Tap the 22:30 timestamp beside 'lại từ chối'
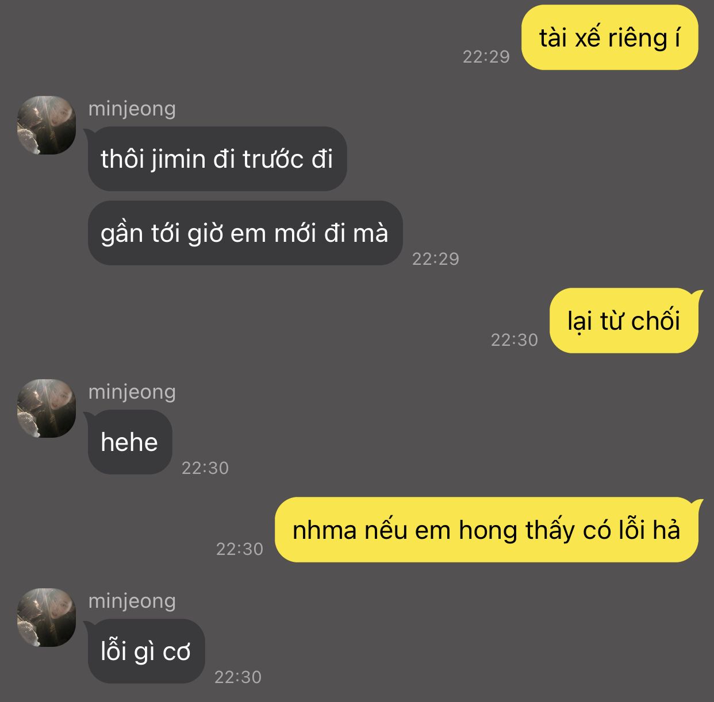The height and width of the screenshot is (702, 714). [515, 340]
